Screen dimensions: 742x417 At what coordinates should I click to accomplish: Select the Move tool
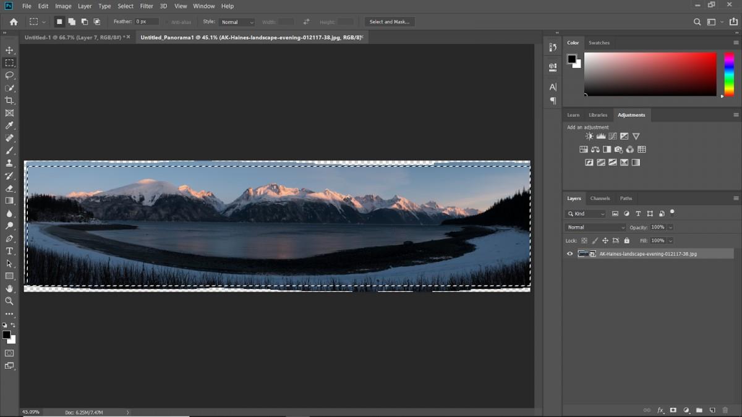pyautogui.click(x=9, y=50)
